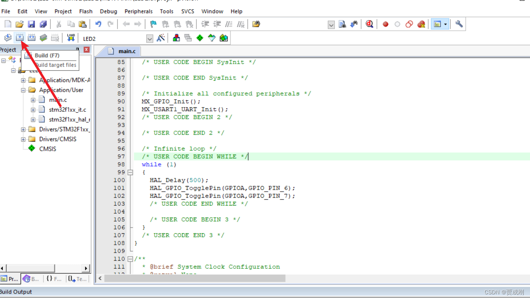The image size is (530, 299).
Task: Open Configuration with the wrench icon
Action: pyautogui.click(x=459, y=24)
